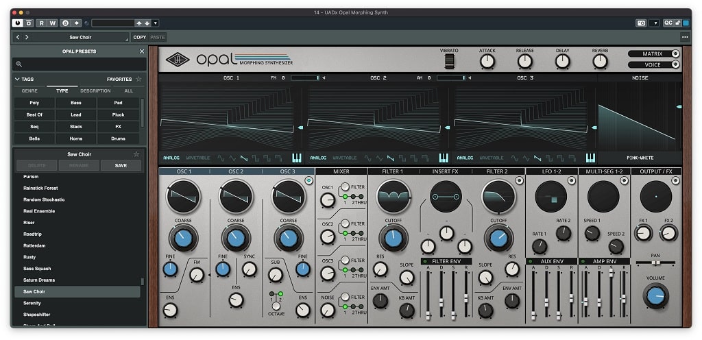Screen dimensions: 702x340
Task: Switch to the TYPE tag tab
Action: (x=62, y=90)
